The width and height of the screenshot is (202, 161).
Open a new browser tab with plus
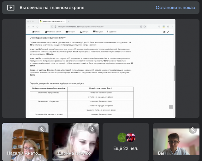click(x=68, y=21)
